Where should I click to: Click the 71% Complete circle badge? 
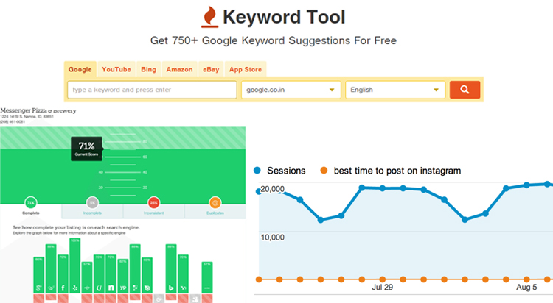click(x=31, y=203)
